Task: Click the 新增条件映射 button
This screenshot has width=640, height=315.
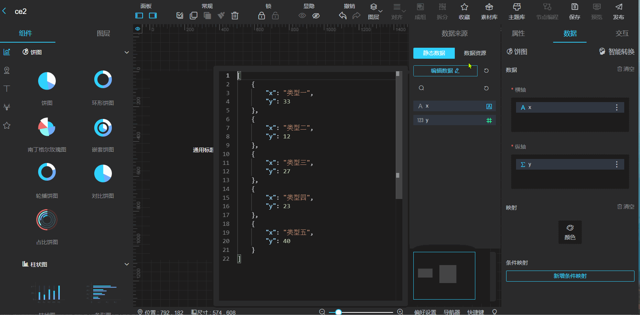Action: (x=570, y=276)
